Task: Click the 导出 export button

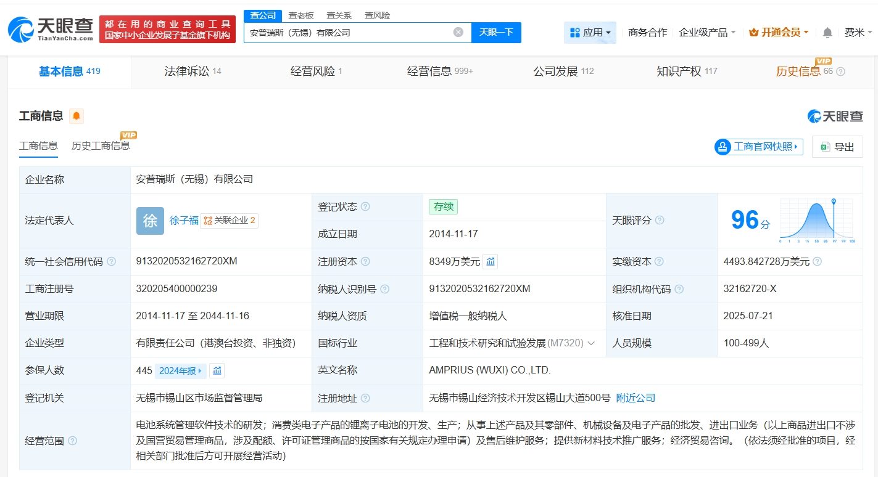Action: point(837,147)
